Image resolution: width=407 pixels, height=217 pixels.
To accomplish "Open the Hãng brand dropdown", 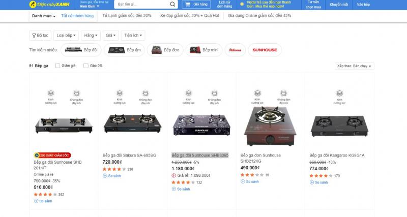I will pyautogui.click(x=91, y=36).
